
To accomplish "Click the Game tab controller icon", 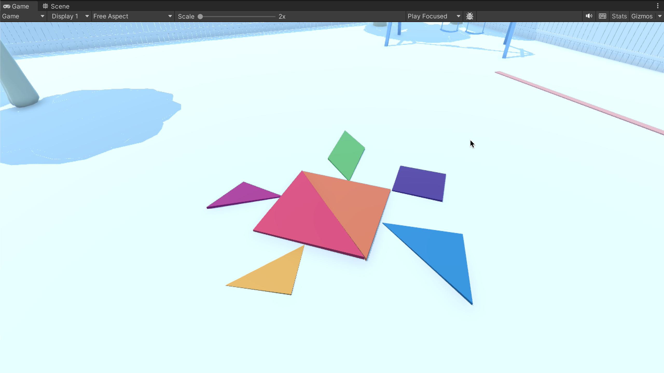I will click(x=7, y=6).
